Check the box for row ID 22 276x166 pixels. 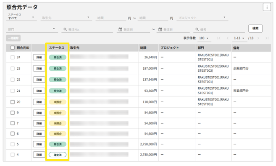pos(13,80)
